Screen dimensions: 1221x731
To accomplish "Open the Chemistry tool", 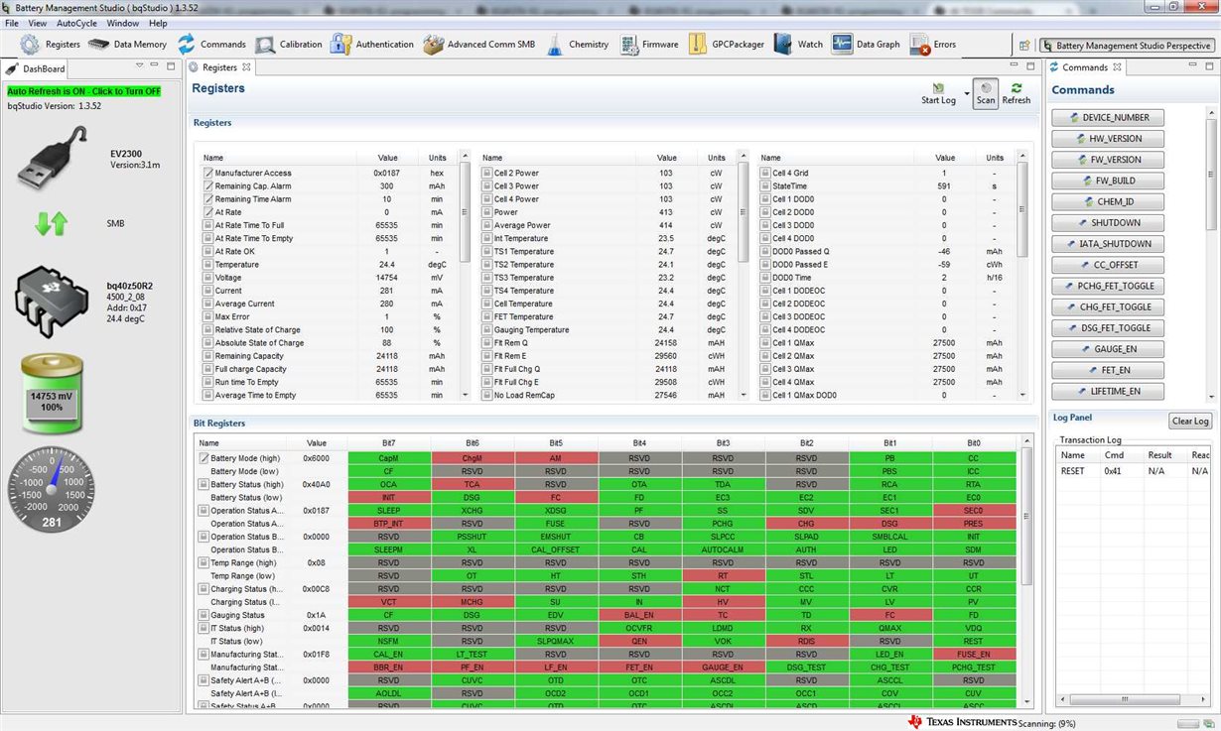I will click(576, 45).
